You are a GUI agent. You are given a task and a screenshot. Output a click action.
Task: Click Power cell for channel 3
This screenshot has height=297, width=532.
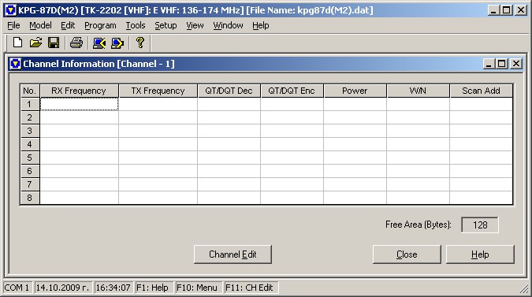pyautogui.click(x=355, y=131)
